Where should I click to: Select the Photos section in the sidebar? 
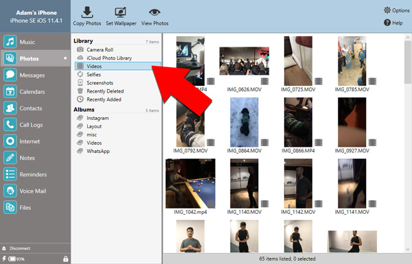pyautogui.click(x=35, y=58)
